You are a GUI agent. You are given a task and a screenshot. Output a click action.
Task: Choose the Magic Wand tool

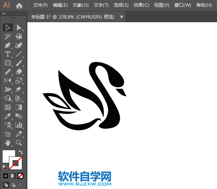[8, 36]
